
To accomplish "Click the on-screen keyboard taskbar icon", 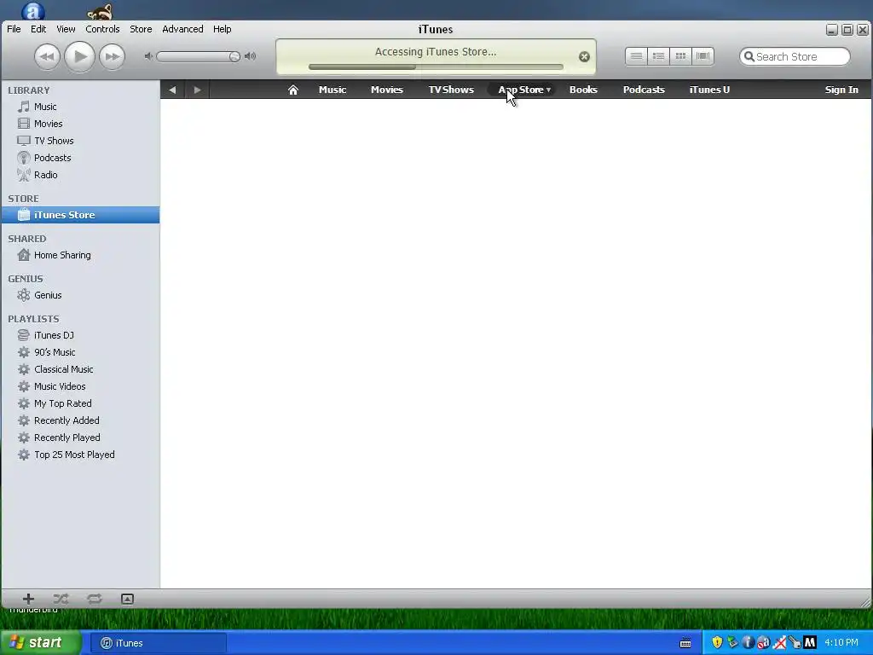I will pyautogui.click(x=685, y=643).
